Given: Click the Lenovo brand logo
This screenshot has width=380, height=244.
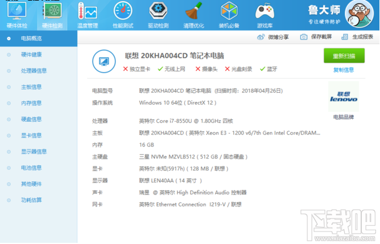Looking at the screenshot, I should 343,96.
